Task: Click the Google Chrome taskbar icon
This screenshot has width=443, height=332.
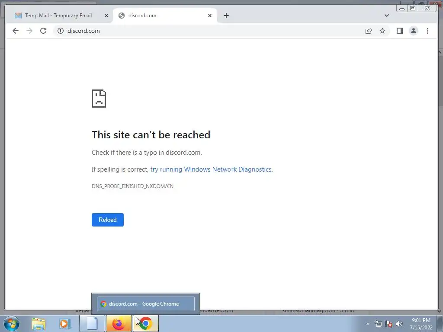Action: pos(145,323)
